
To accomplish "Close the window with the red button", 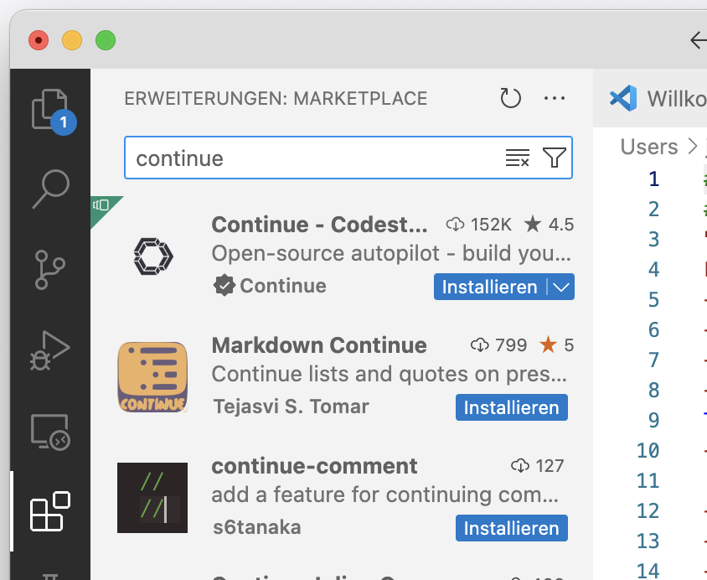I will [x=39, y=40].
